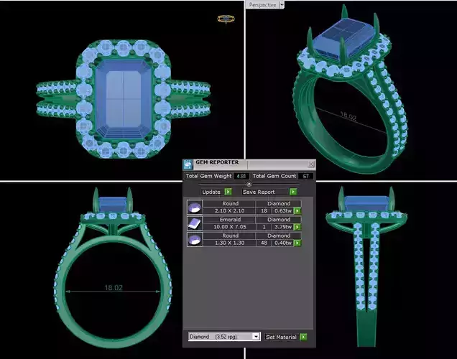Screen dimensions: 457x359
Task: Collapse the panel with the round expander handle
Action: click(x=249, y=184)
